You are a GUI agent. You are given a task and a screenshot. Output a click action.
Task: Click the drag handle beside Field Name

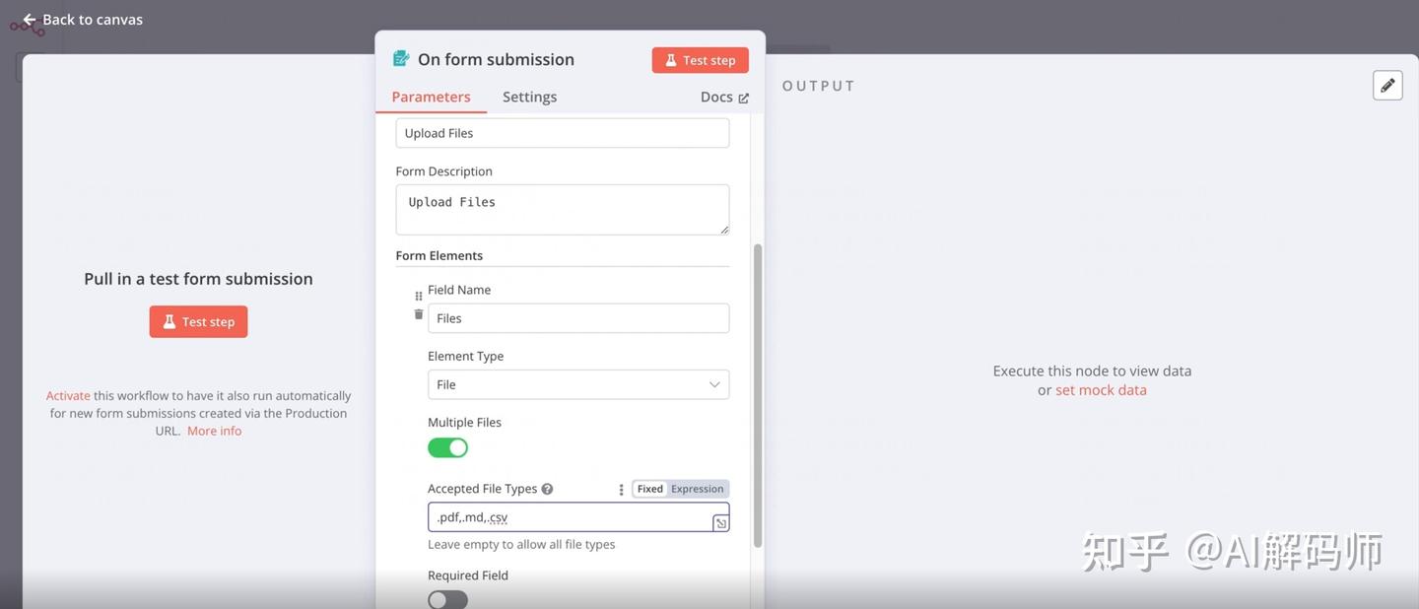point(419,296)
